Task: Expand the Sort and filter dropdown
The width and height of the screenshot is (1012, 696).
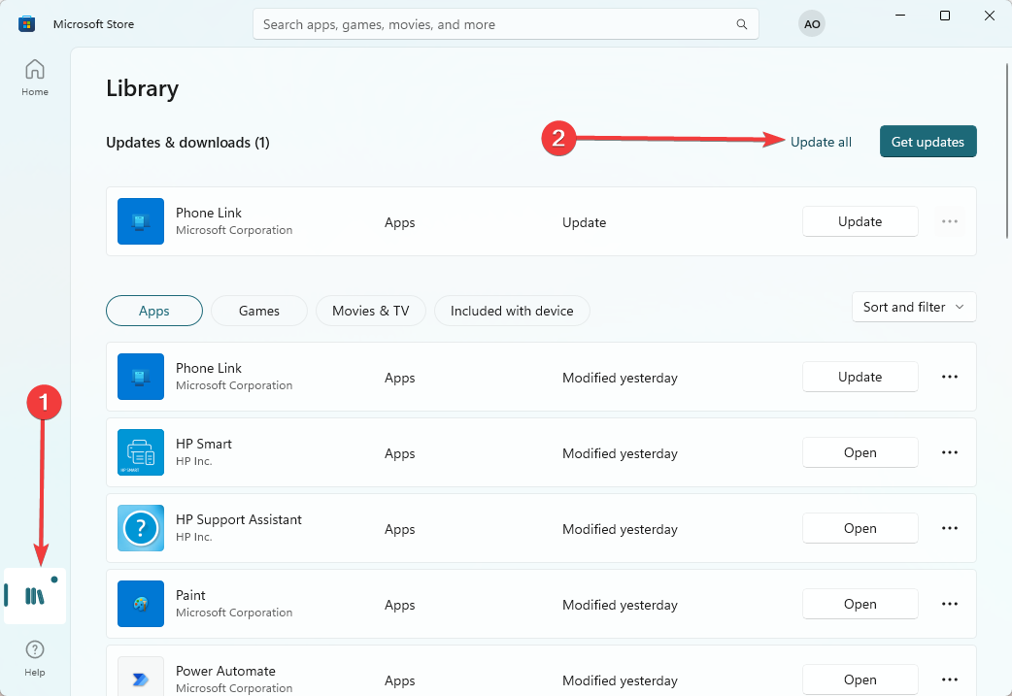Action: click(913, 307)
